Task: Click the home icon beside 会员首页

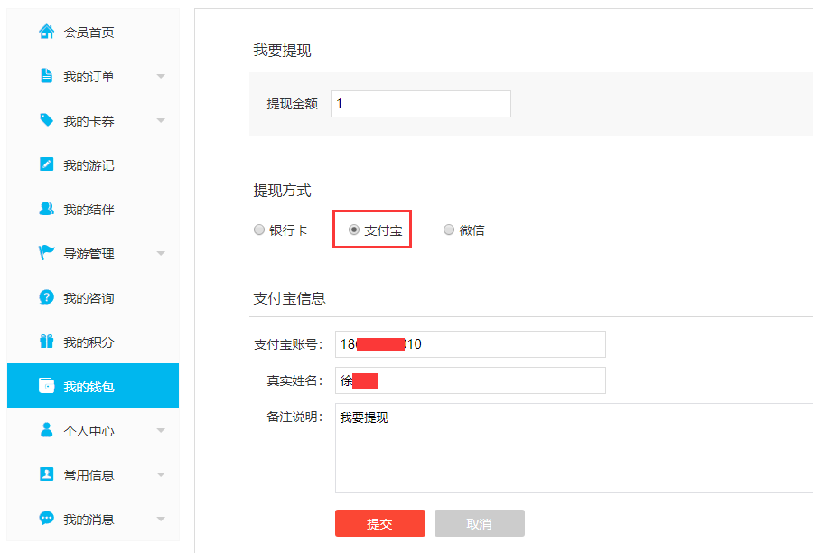Action: click(46, 32)
